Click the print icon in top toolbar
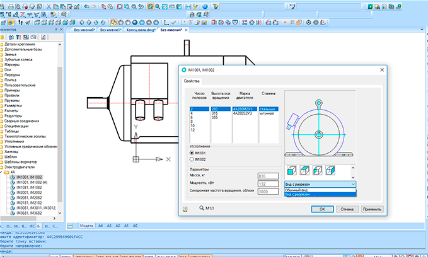Screen dimensions: 428x257 (x=11, y=6)
